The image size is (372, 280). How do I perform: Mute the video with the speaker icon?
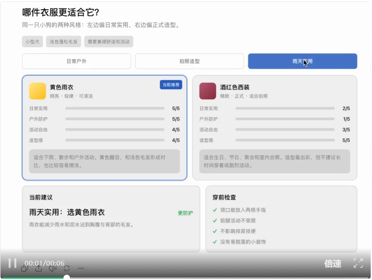coord(53,268)
